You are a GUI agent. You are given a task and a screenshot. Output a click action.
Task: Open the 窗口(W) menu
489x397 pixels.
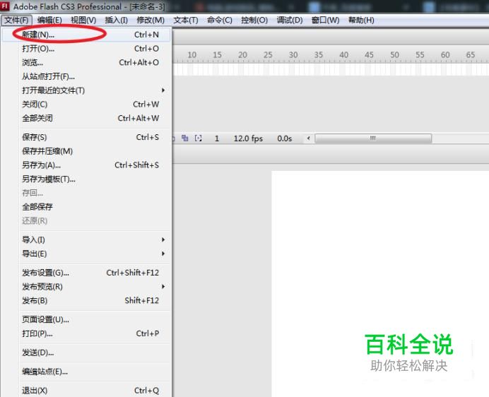pos(325,20)
